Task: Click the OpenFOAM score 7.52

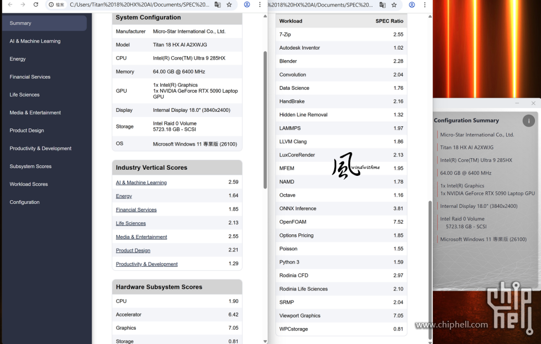Action: [398, 222]
